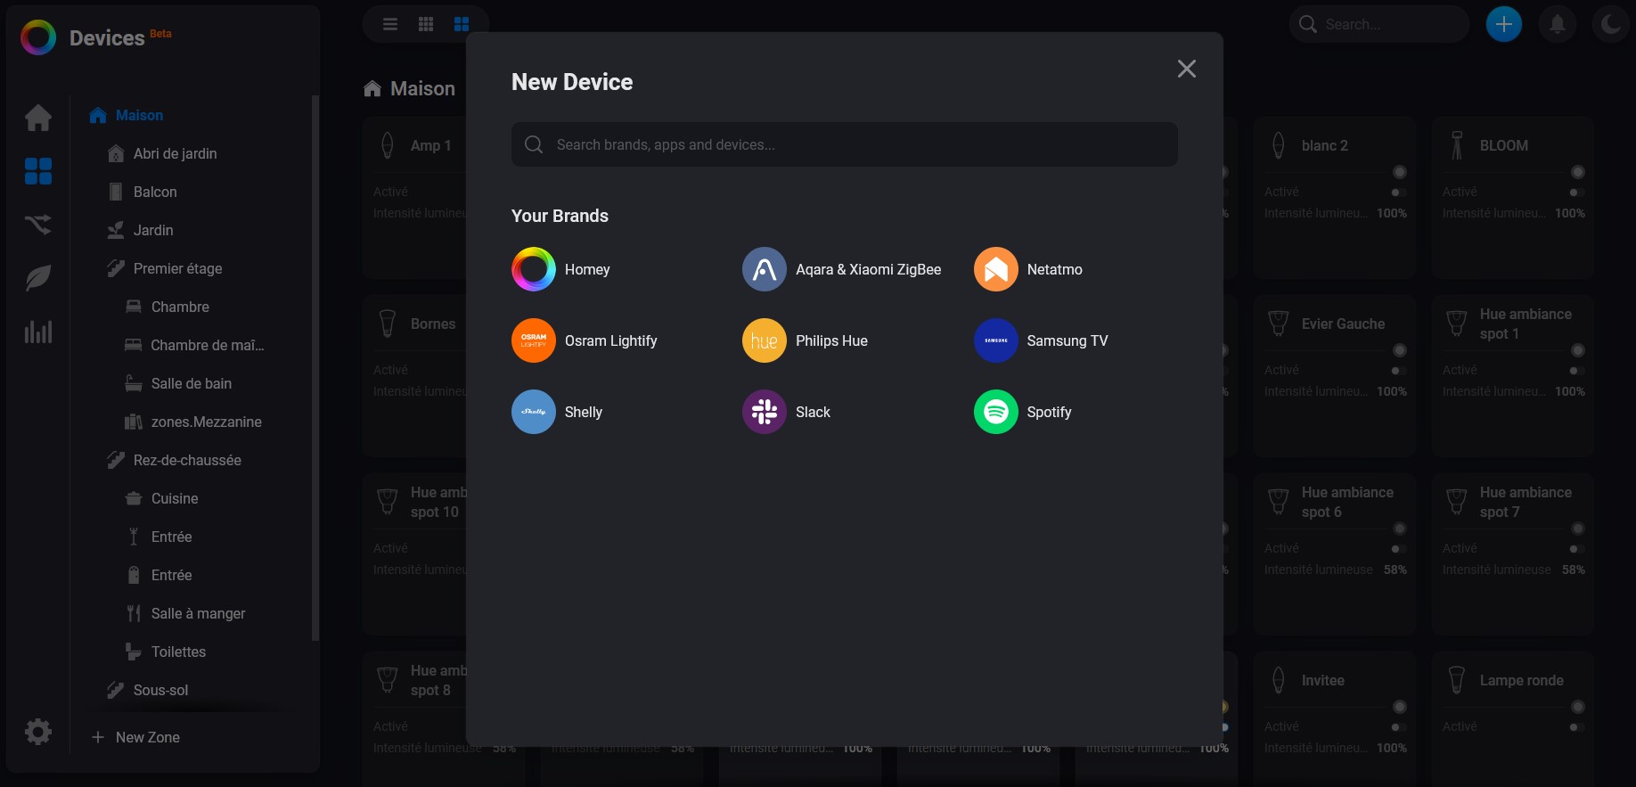The height and width of the screenshot is (787, 1636).
Task: Select the Slack brand icon
Action: tap(765, 412)
